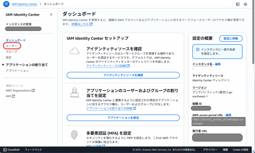Click the 発行者 URL label
Viewport: 255px width, 153px height.
pyautogui.click(x=200, y=131)
